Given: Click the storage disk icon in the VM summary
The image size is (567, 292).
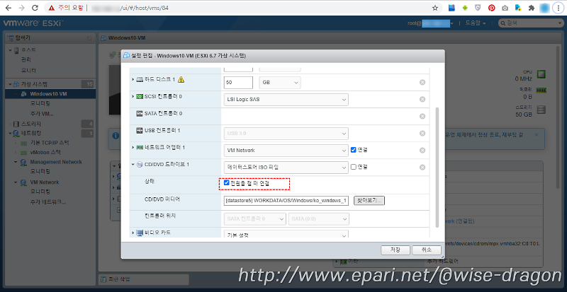Looking at the screenshot, I should pyautogui.click(x=541, y=110).
